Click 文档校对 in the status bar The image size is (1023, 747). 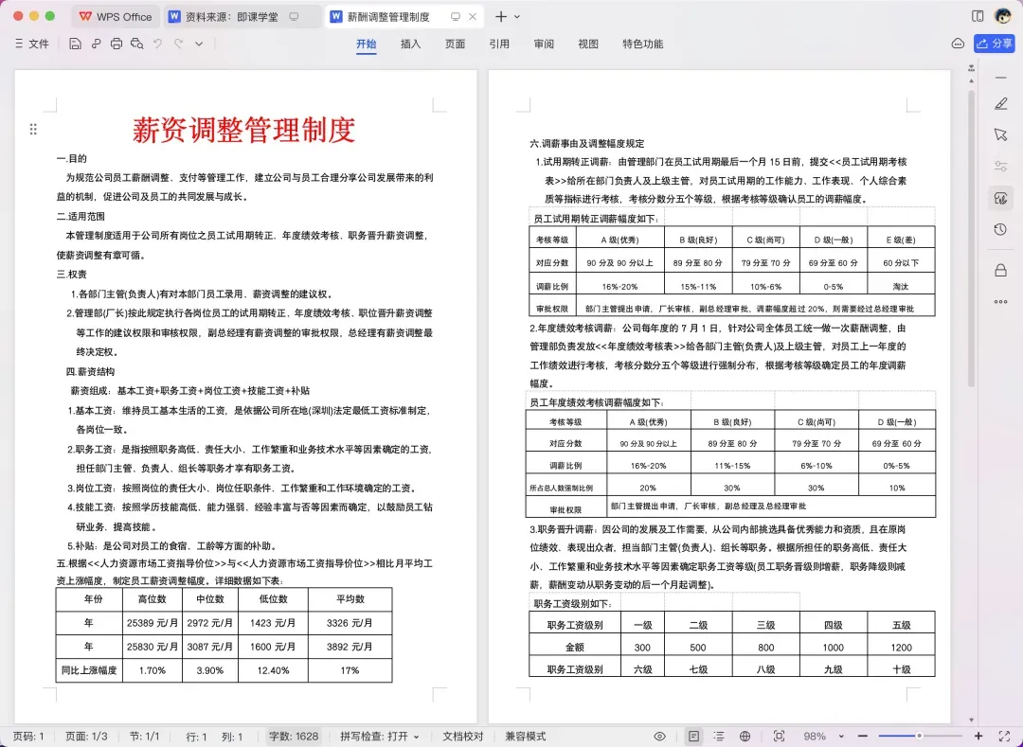click(x=462, y=737)
